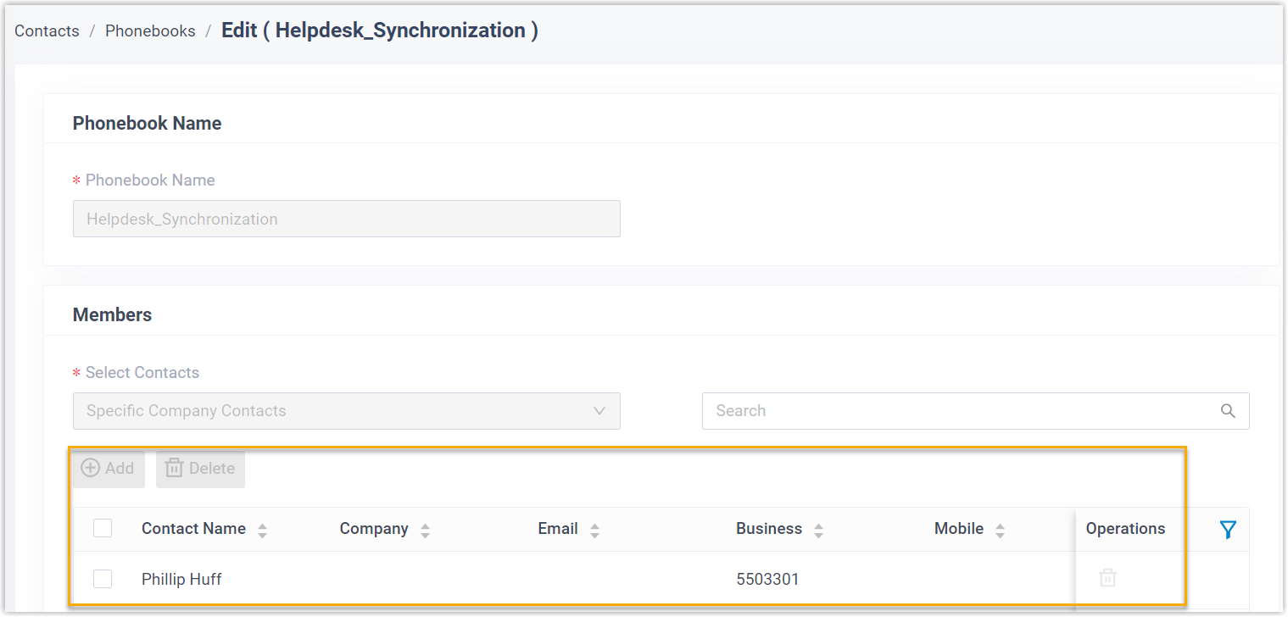Sort by Company column arrows

[425, 531]
